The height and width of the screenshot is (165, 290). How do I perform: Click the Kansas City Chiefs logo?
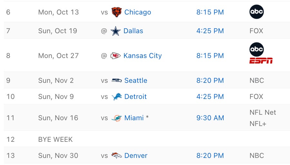pyautogui.click(x=115, y=56)
